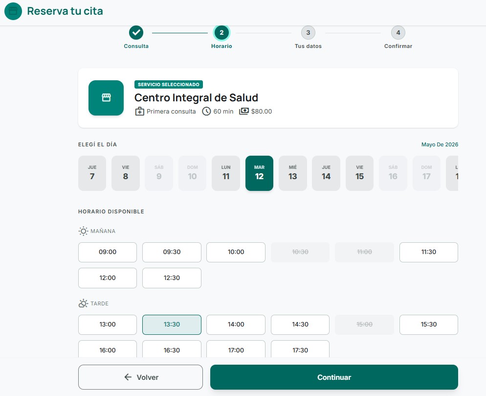Choose the 10:00 morning slot
This screenshot has width=486, height=396.
point(236,252)
